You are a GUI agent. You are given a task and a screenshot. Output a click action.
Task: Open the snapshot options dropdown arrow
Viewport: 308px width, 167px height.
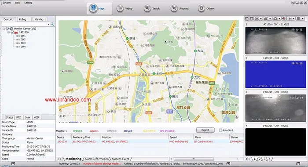tap(279, 18)
